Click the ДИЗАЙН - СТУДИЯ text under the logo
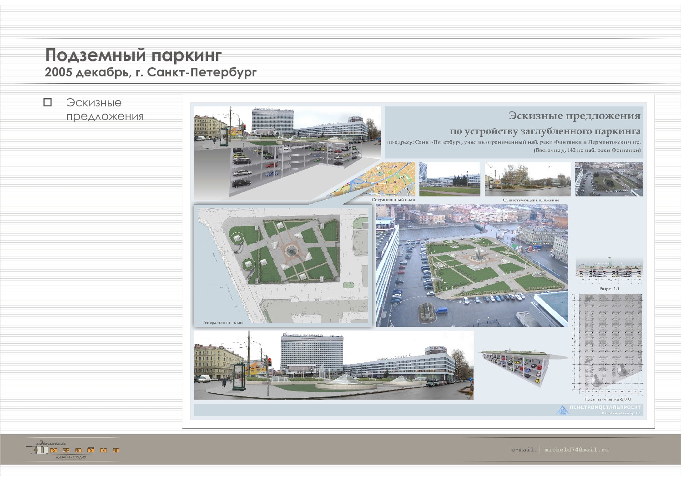The width and height of the screenshot is (681, 481). coord(71,457)
